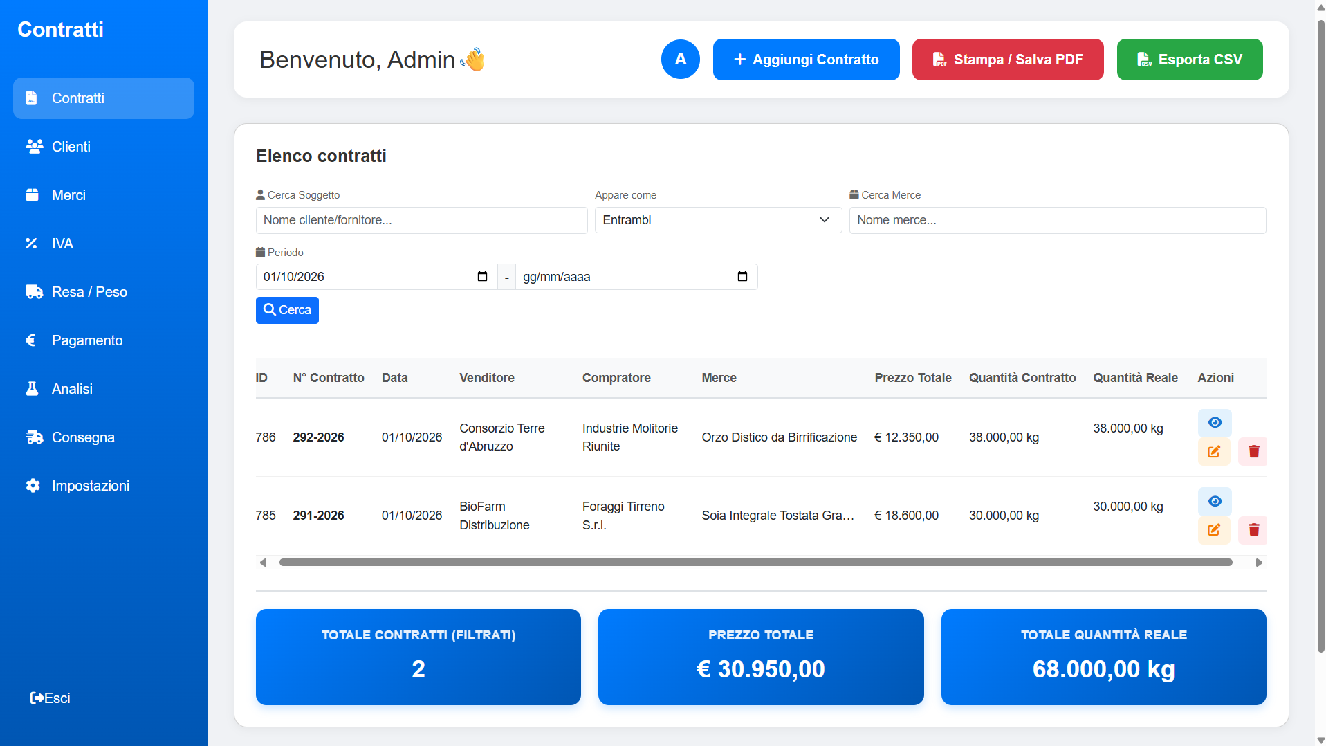Click contract number 292-2026
Image resolution: width=1326 pixels, height=746 pixels.
click(318, 437)
